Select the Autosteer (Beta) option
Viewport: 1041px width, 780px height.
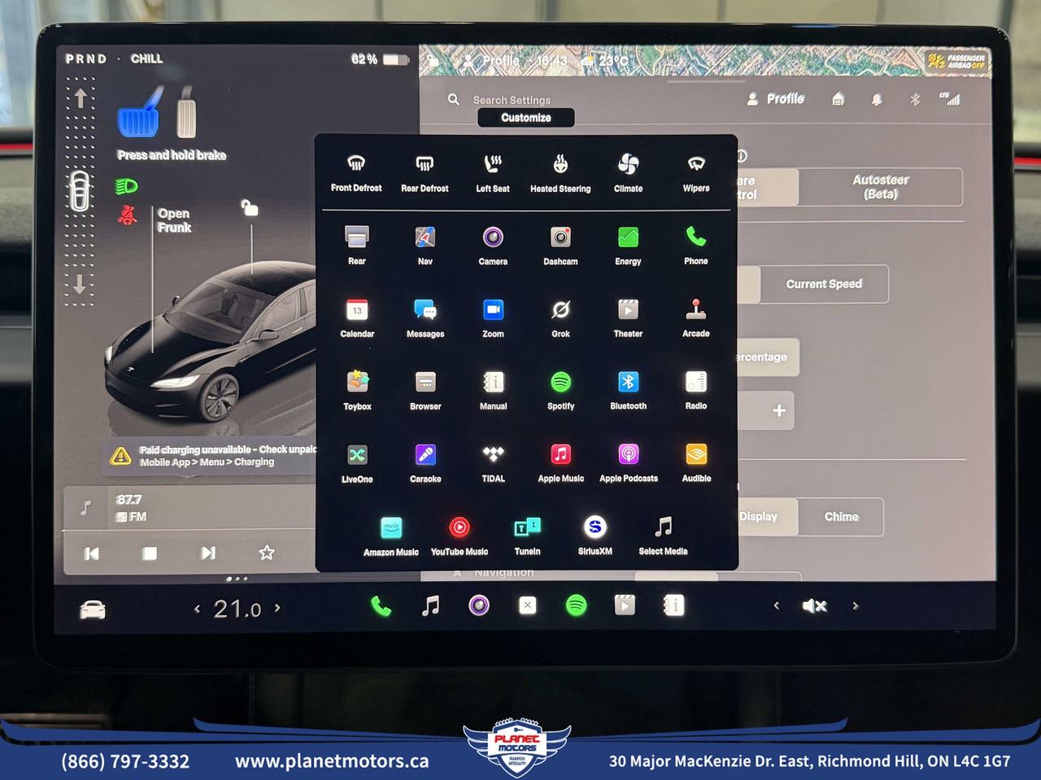tap(880, 187)
